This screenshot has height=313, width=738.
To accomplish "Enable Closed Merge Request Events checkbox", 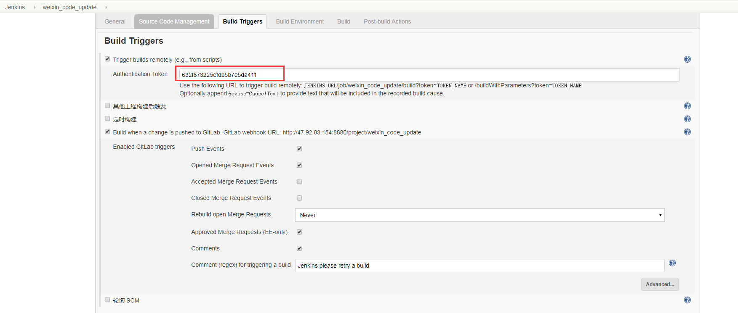I will [299, 198].
